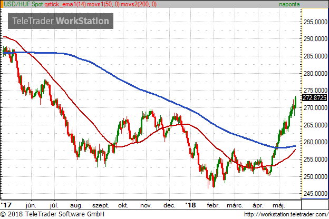Viewport: 329px width, 219px height.
Task: Click the okt. month label
Action: (x=123, y=205)
